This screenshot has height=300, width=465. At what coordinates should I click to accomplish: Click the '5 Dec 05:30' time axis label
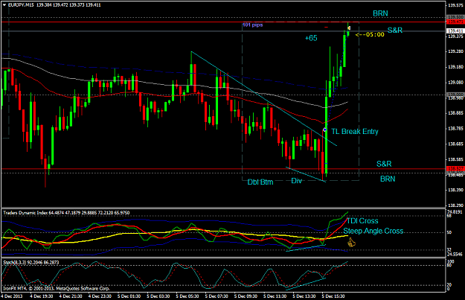click(x=187, y=296)
